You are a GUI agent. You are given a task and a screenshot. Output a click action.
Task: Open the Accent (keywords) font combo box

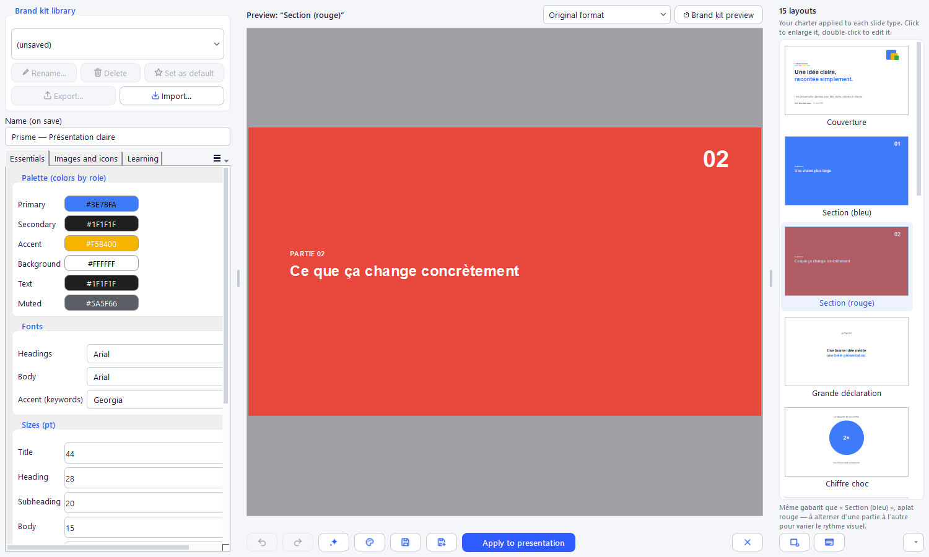[x=155, y=400]
